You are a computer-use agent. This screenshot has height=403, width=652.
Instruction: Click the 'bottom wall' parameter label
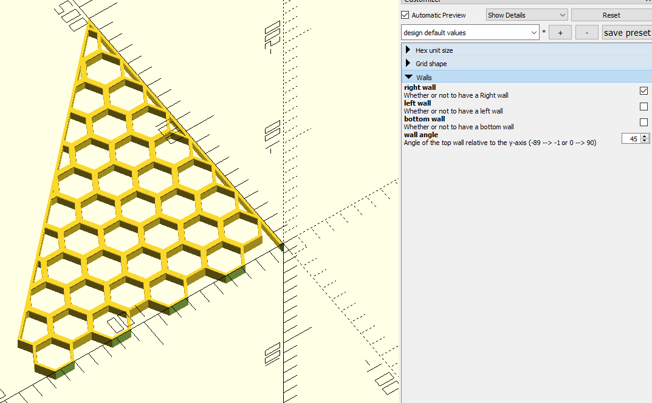[425, 119]
